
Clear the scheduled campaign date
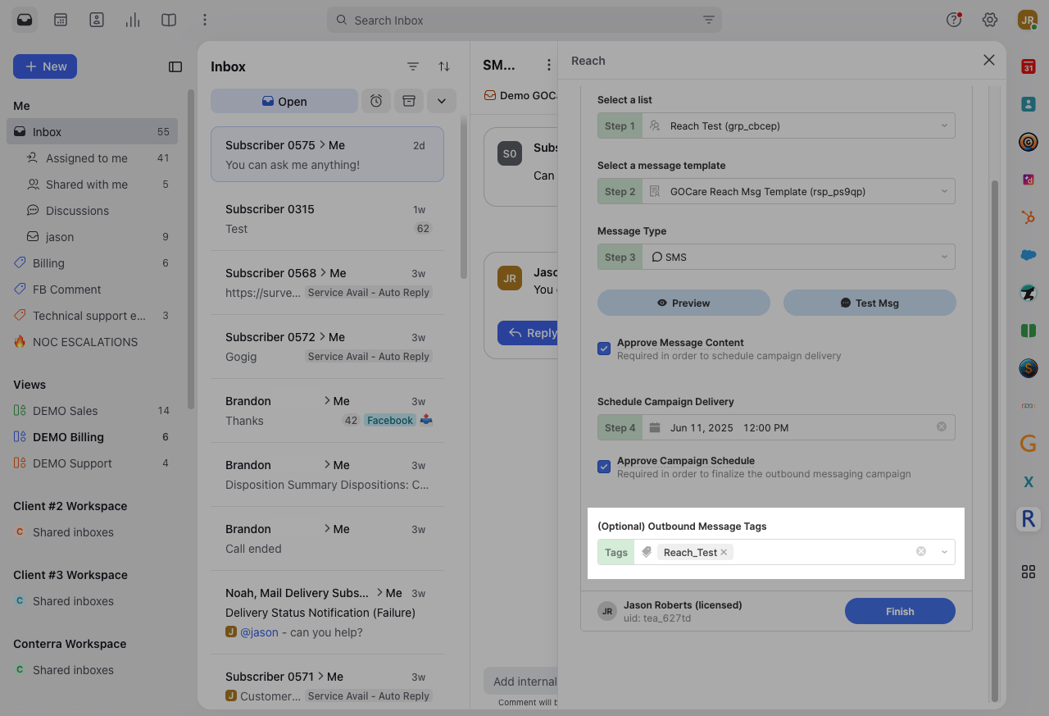tap(942, 427)
